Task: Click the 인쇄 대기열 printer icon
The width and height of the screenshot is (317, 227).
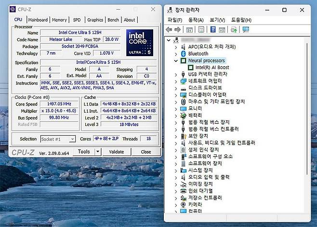Action: tap(183, 191)
